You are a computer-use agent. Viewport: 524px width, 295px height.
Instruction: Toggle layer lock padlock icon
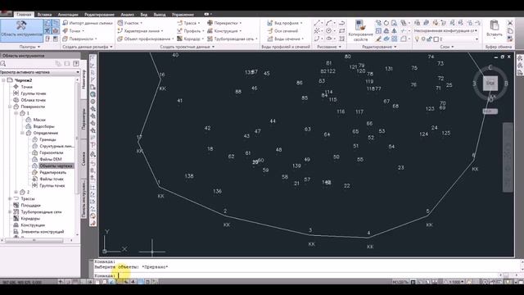point(429,39)
